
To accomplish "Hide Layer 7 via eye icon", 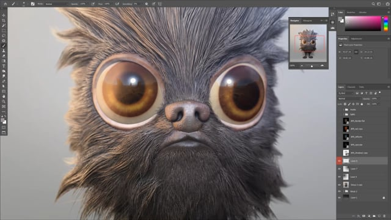I will point(340,169).
